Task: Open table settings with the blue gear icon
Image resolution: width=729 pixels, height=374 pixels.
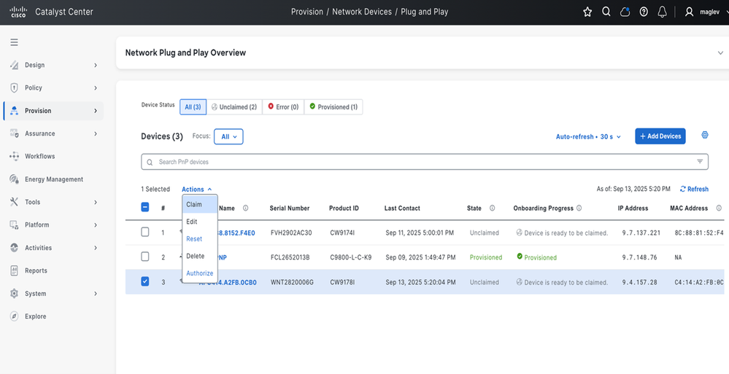Action: pos(705,135)
